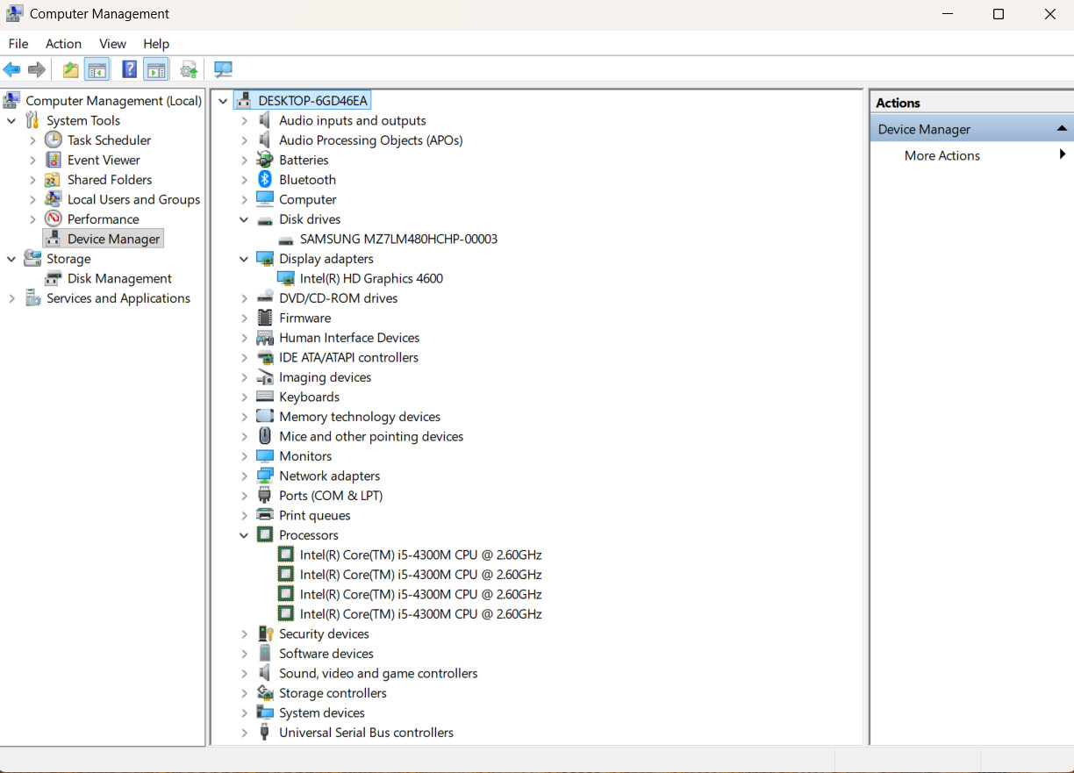Viewport: 1074px width, 773px height.
Task: Select the Intel(R) HD Graphics 4600 adapter
Action: 371,278
